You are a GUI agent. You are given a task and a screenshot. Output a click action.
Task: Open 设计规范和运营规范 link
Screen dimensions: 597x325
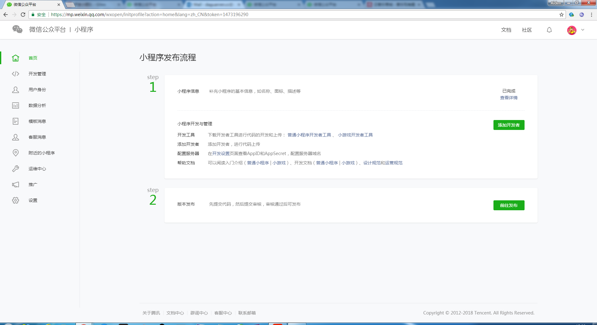(x=383, y=163)
